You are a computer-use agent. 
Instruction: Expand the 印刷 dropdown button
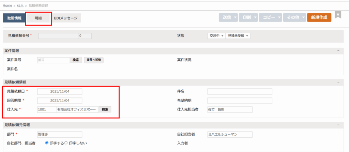[248, 18]
